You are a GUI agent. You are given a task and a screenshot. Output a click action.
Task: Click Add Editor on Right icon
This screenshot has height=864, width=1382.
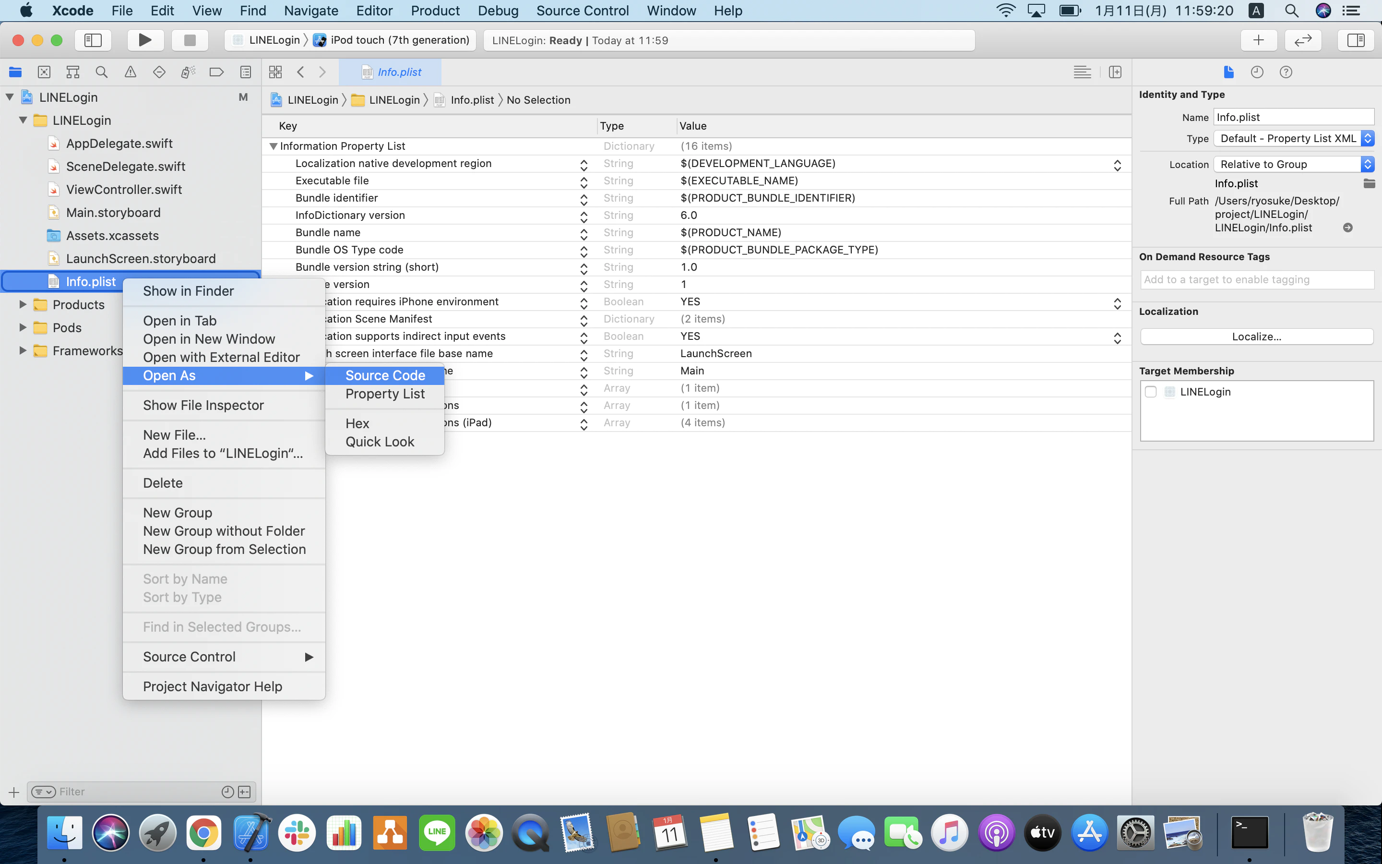point(1115,72)
